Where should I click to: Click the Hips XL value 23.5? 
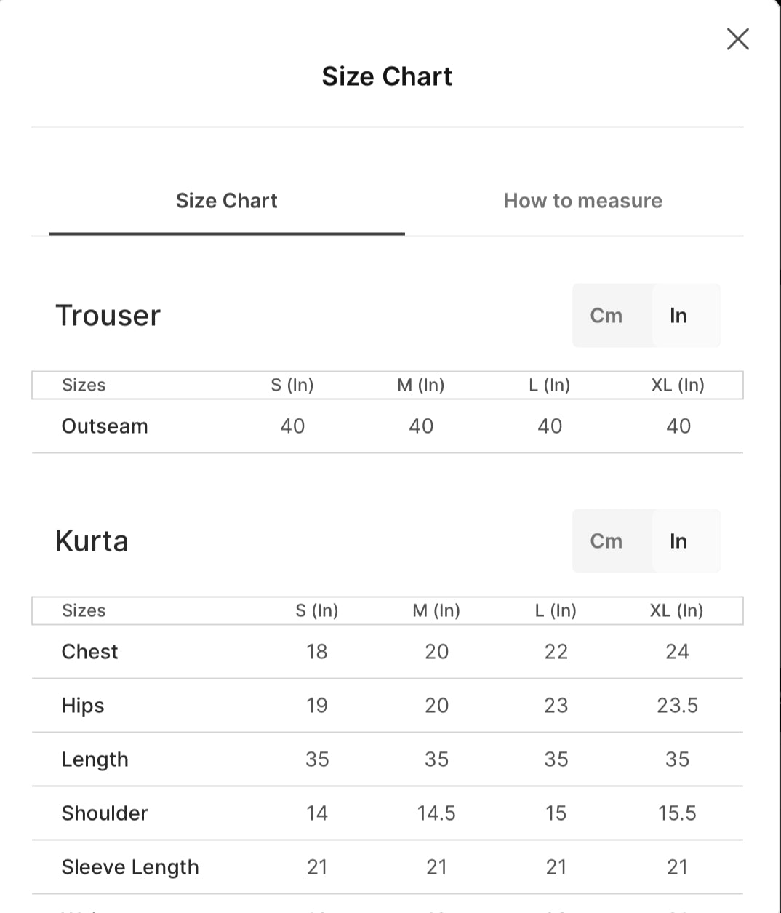677,706
